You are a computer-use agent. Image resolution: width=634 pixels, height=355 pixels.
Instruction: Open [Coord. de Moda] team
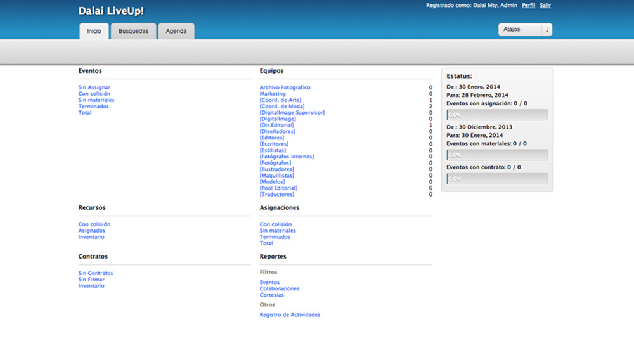282,106
